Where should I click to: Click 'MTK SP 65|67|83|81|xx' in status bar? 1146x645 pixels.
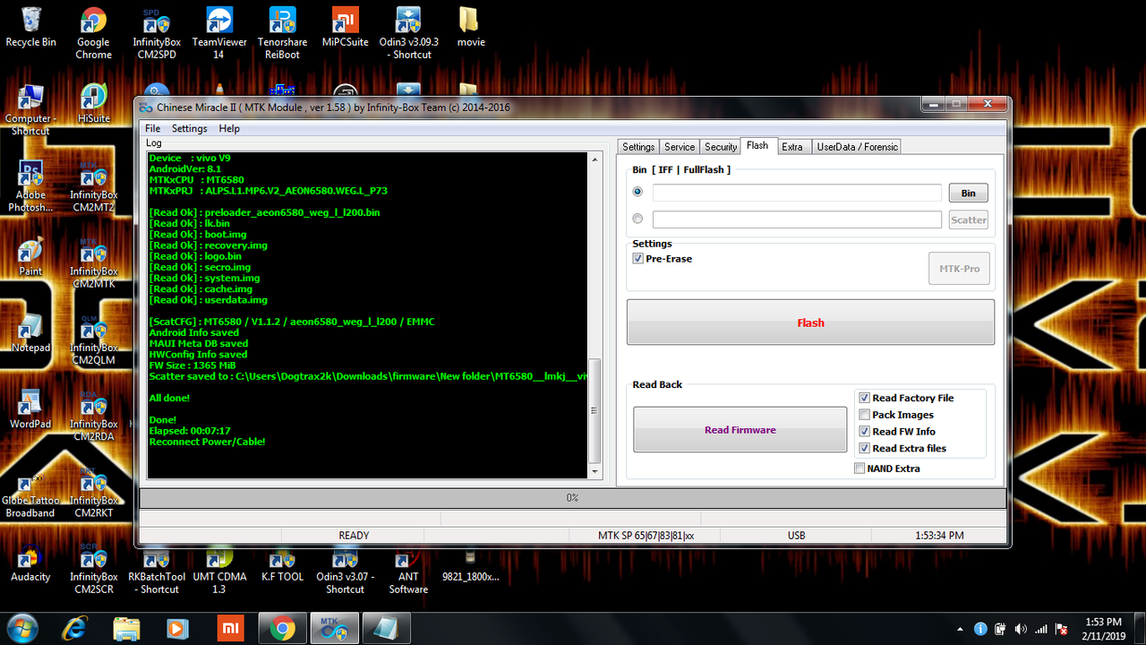(x=646, y=536)
